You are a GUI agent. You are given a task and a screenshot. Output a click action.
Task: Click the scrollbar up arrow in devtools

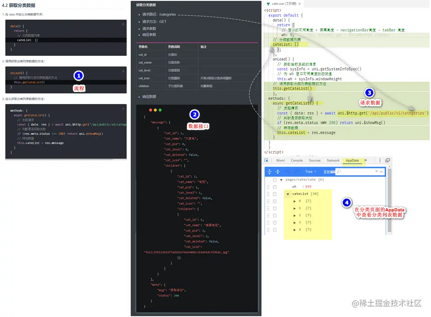coord(389,167)
